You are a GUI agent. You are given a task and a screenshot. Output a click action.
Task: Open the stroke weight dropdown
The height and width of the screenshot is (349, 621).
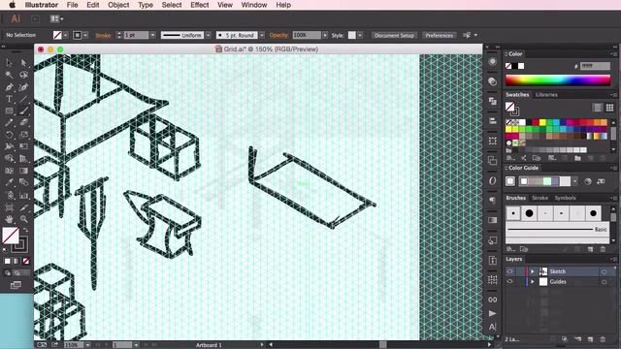tap(153, 35)
